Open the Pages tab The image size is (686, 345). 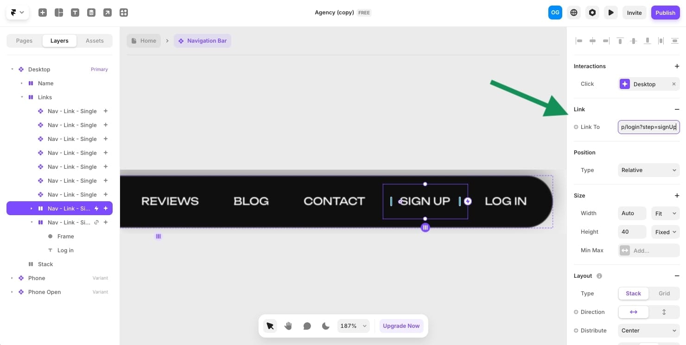click(24, 41)
